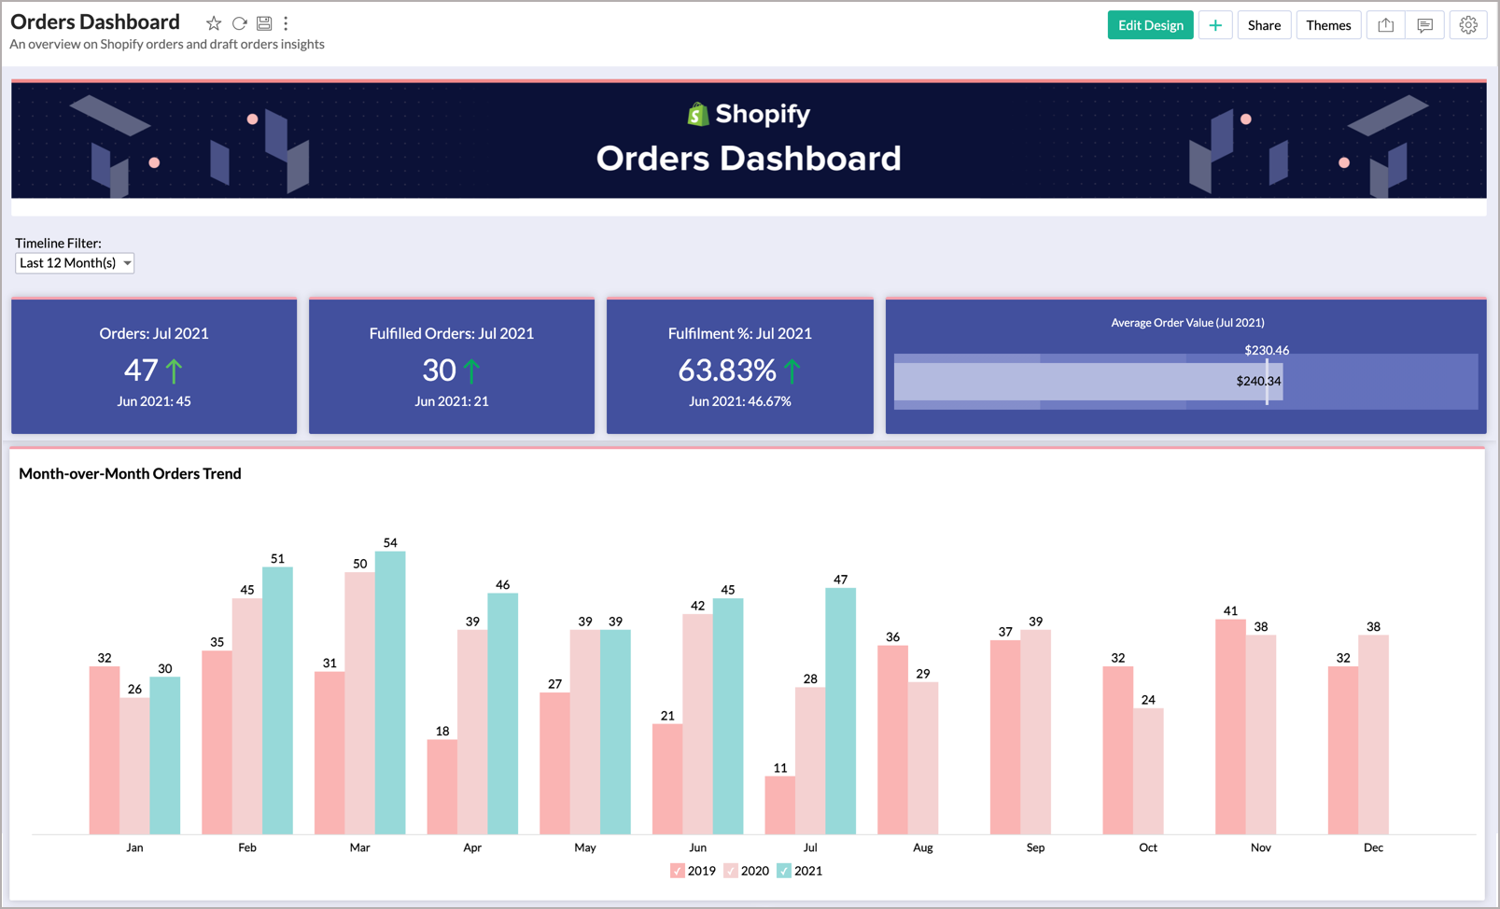Click the Edit Design button

[x=1150, y=25]
